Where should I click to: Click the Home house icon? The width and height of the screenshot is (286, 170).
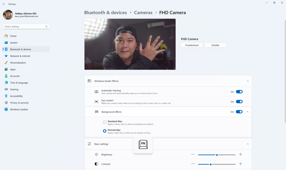[6, 36]
